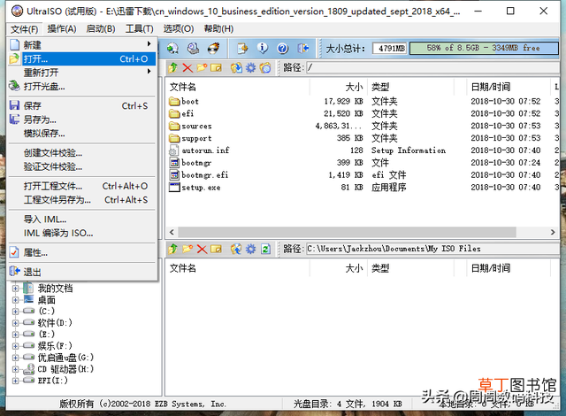Choose 打开工程文件... menu entry
Screen dimensions: 566x416
[x=82, y=186]
